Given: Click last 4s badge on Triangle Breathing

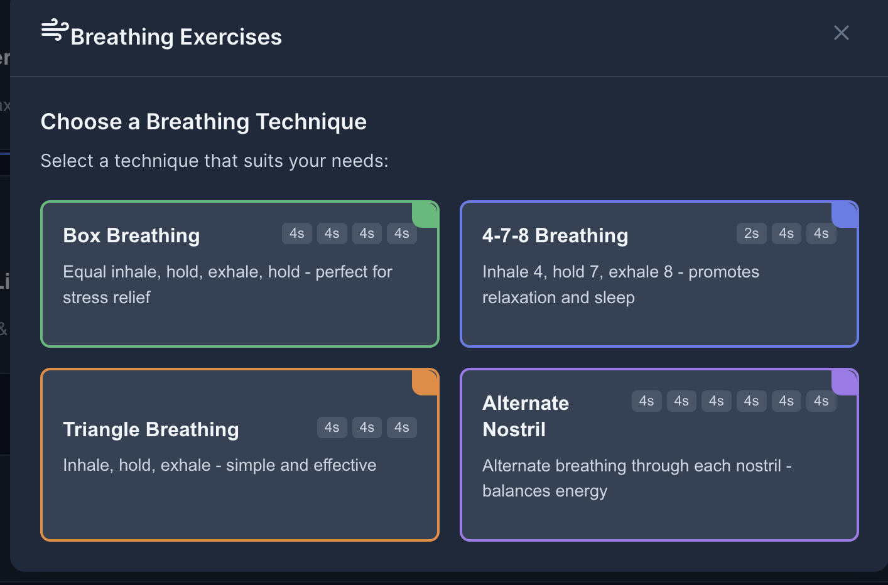Looking at the screenshot, I should pyautogui.click(x=401, y=427).
